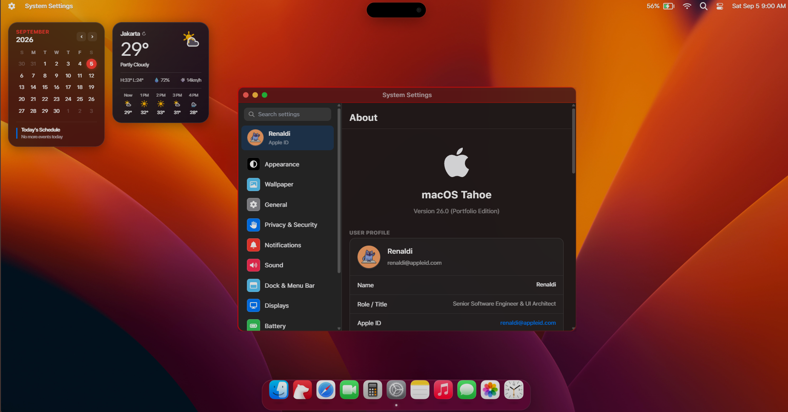Open Control Center from the menu bar

tap(720, 6)
